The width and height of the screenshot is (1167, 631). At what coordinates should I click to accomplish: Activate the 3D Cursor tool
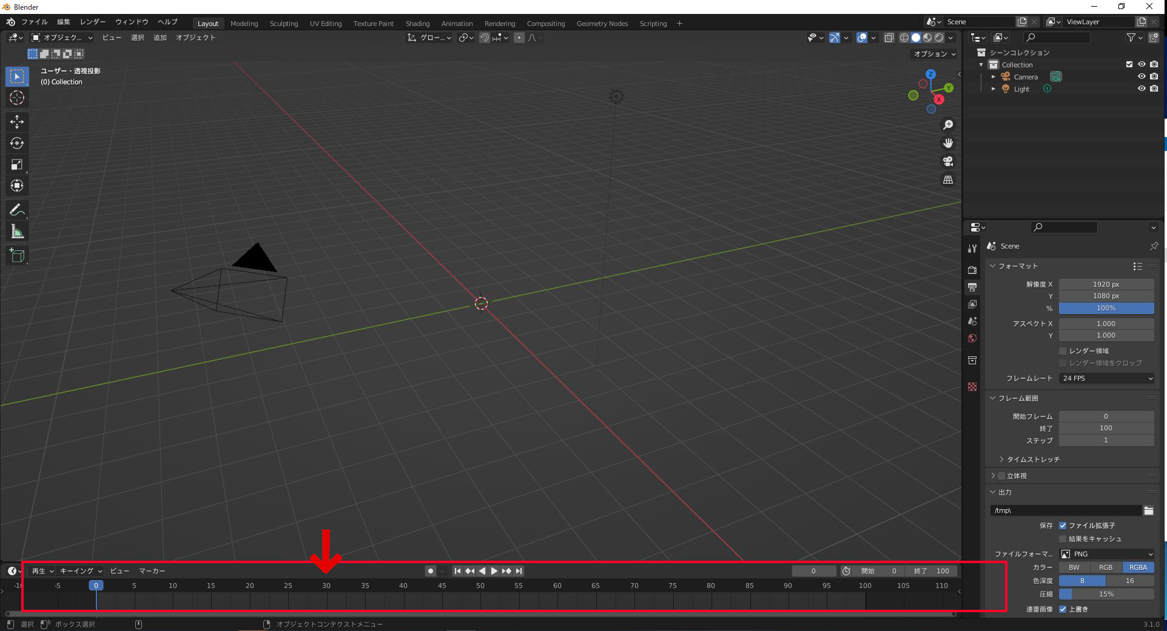coord(17,98)
